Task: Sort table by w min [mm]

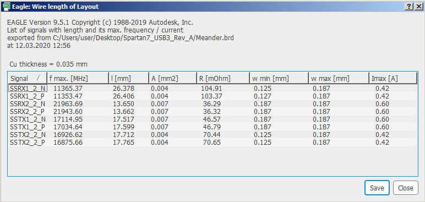Action: point(279,79)
